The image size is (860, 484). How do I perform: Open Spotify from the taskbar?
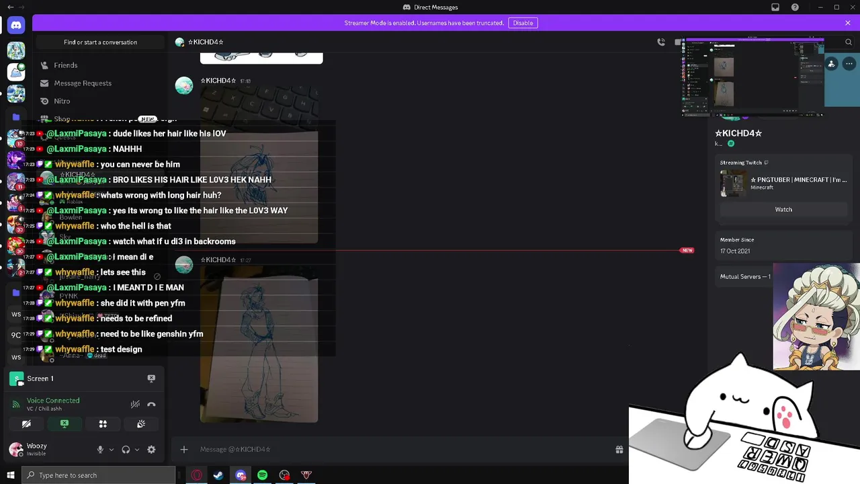coord(262,475)
